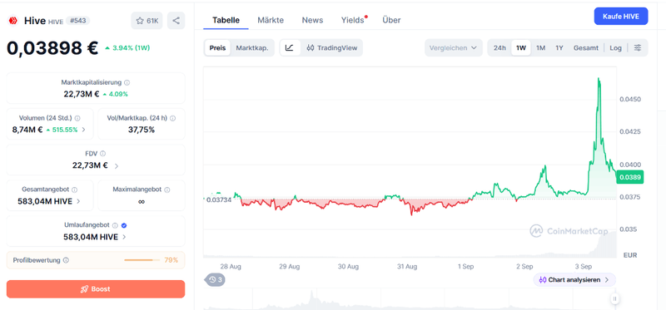
Task: Switch to line chart icon
Action: pos(290,48)
